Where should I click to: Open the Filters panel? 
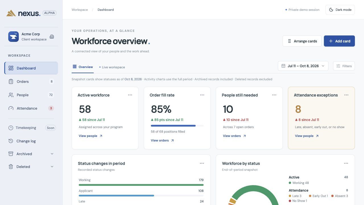pyautogui.click(x=344, y=66)
